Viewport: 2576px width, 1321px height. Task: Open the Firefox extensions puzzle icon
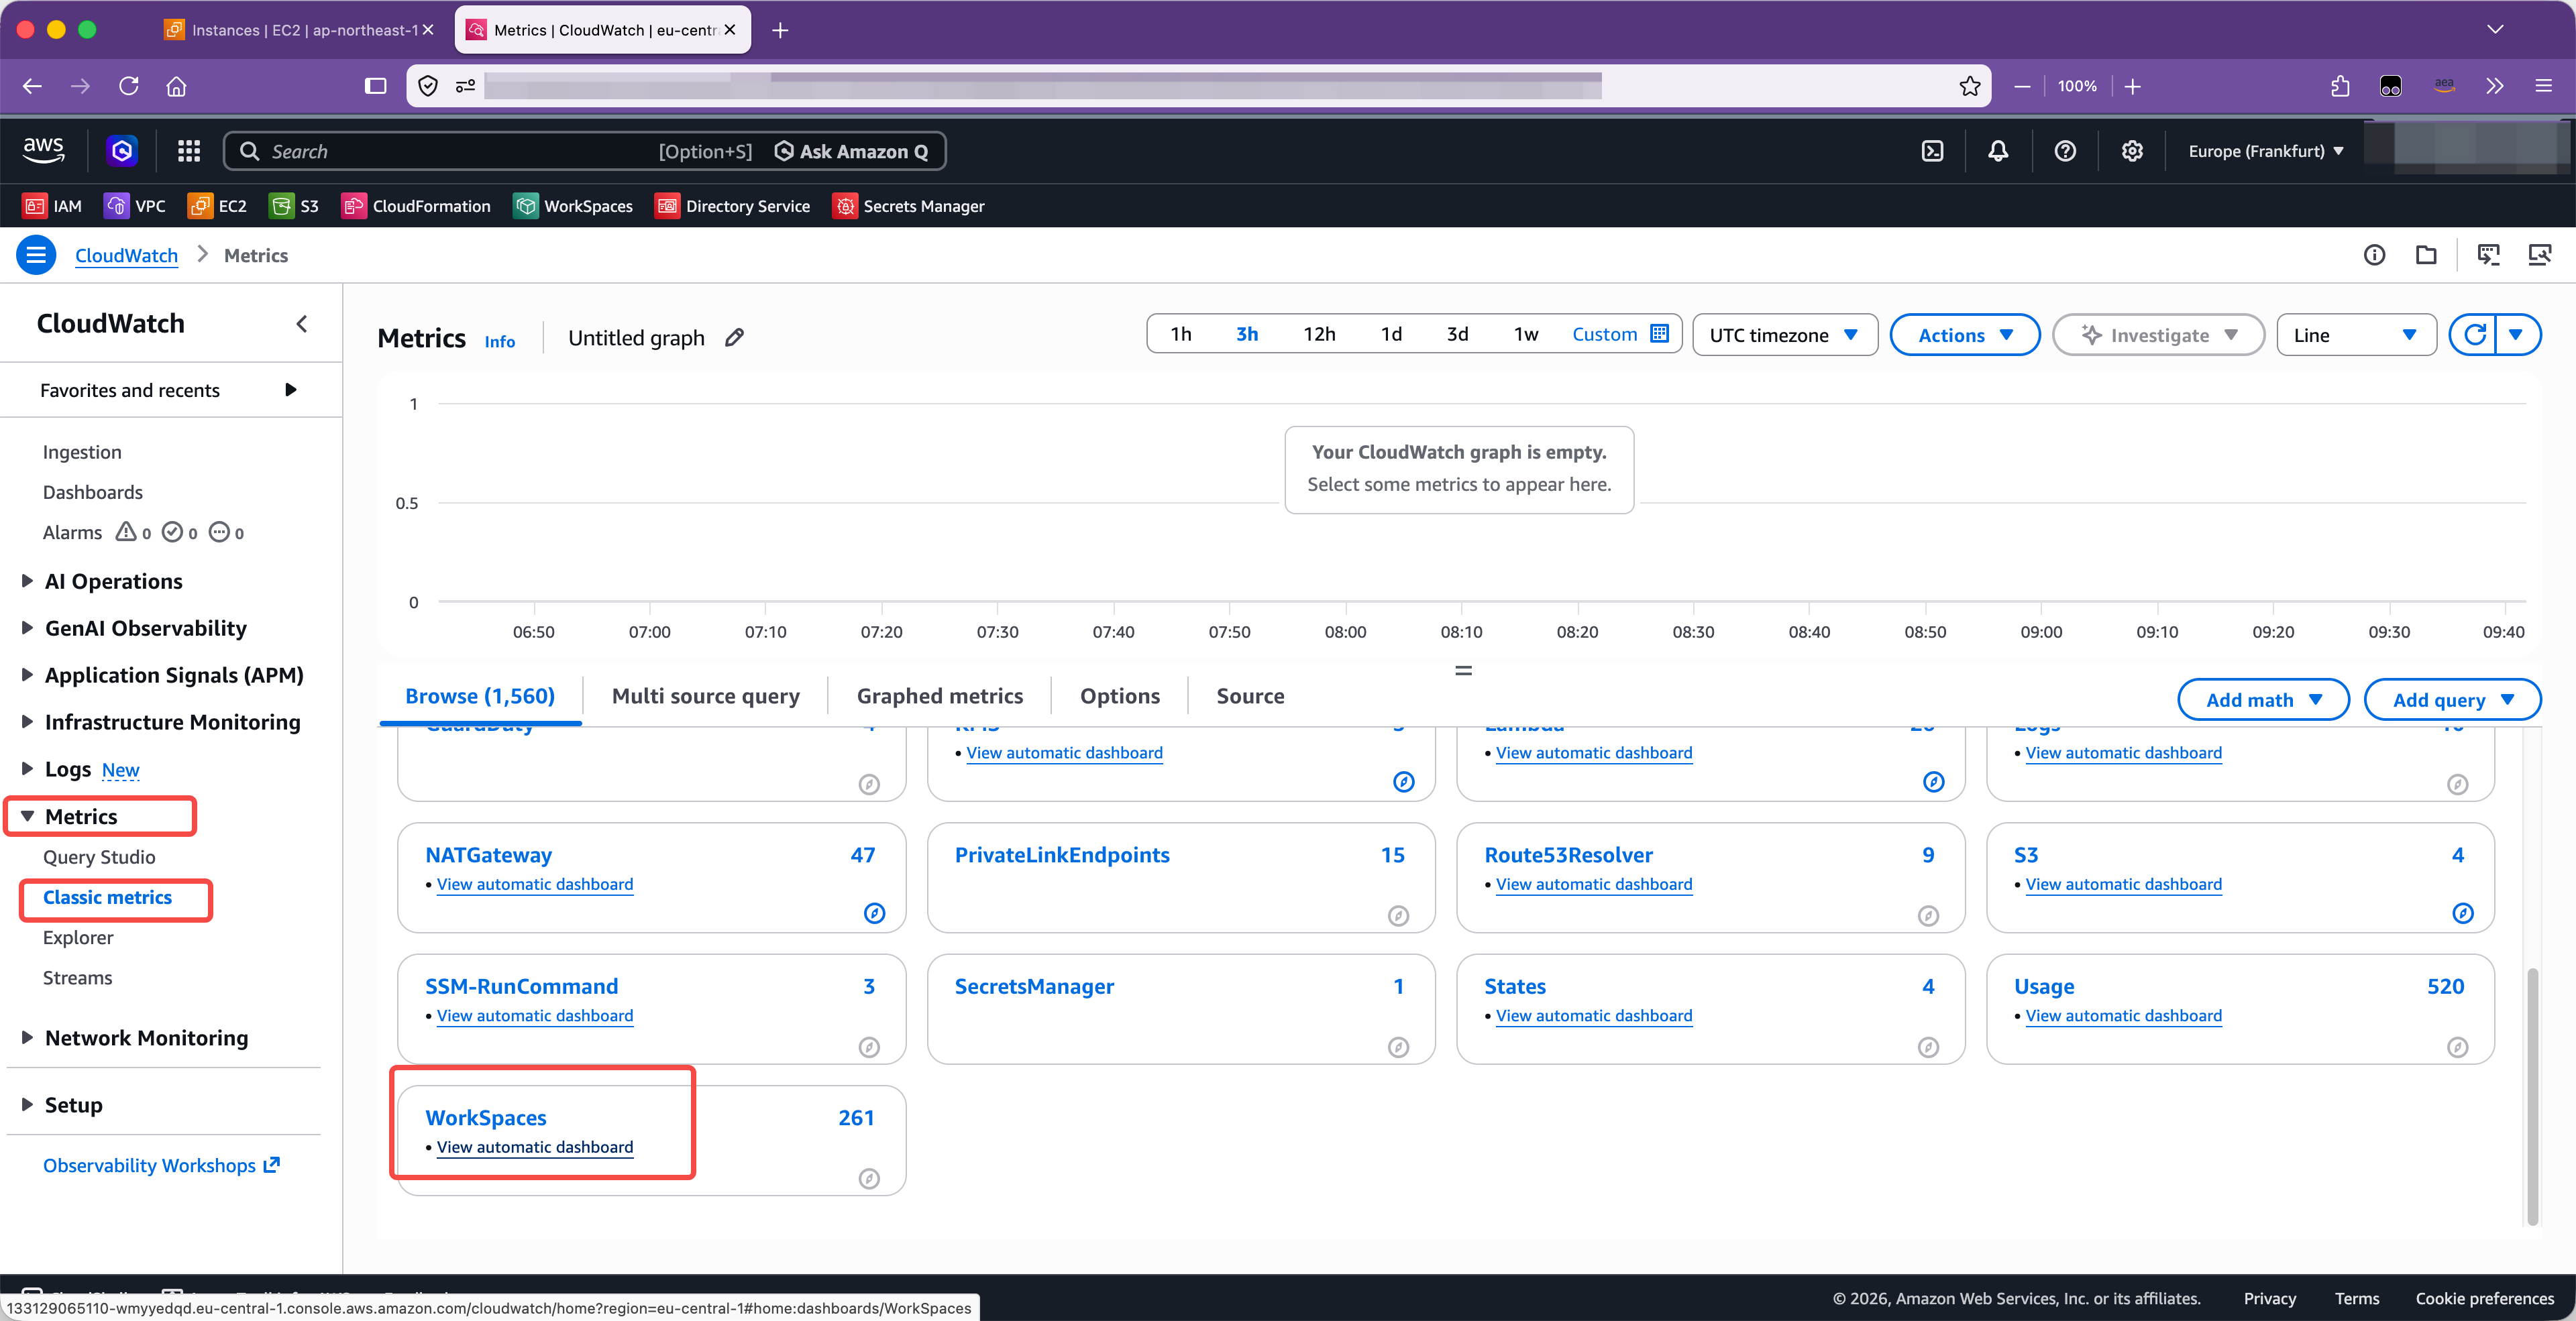pos(2340,86)
